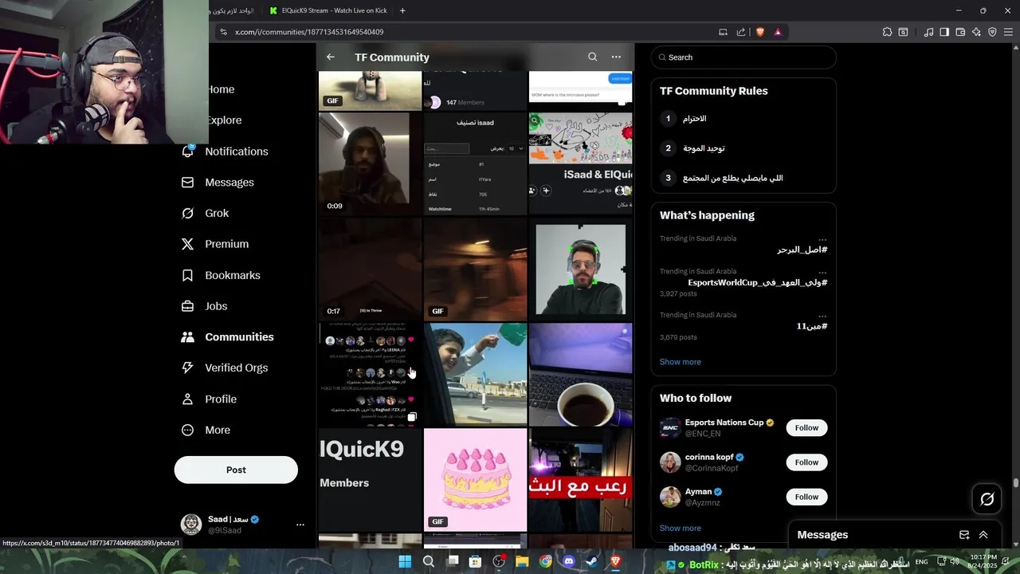
Task: Expand the Messages drawer with double chevron
Action: [983, 535]
